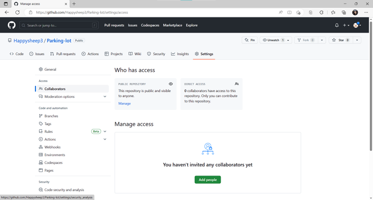This screenshot has height=200, width=373.
Task: Open Issues in top navigation
Action: coord(132,25)
